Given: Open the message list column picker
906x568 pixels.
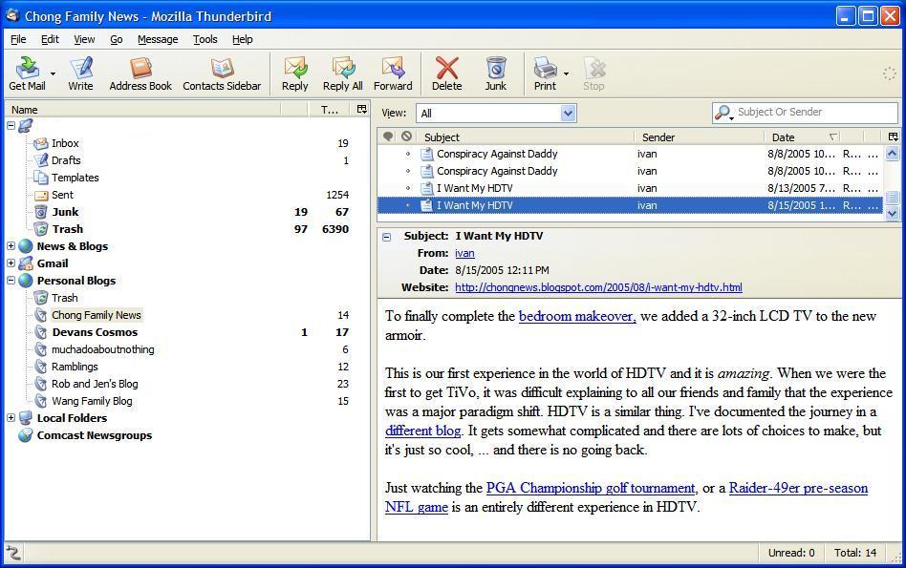Looking at the screenshot, I should pos(893,137).
